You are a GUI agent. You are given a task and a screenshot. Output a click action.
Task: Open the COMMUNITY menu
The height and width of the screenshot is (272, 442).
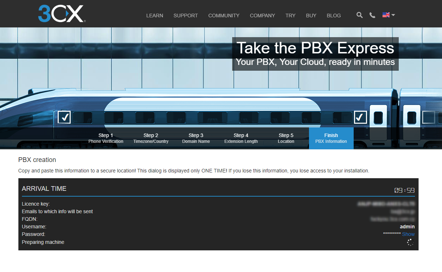(224, 16)
